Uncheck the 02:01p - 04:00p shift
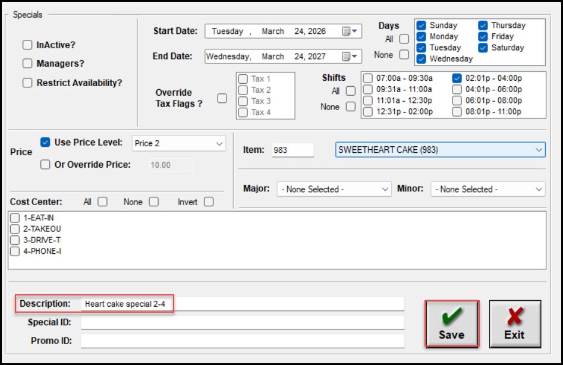Image resolution: width=563 pixels, height=365 pixels. click(x=457, y=78)
